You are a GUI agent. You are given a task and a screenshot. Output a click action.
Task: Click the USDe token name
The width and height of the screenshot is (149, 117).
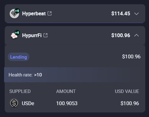click(x=28, y=103)
